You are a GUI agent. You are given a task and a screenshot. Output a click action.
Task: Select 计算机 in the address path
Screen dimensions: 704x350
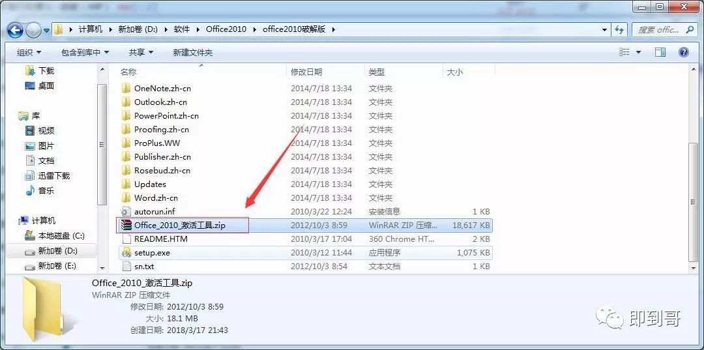click(91, 29)
